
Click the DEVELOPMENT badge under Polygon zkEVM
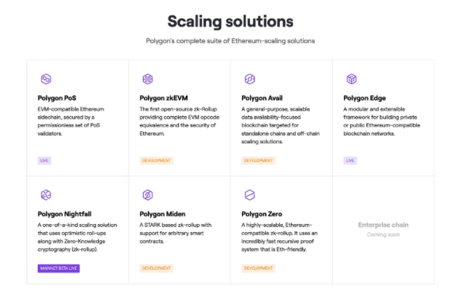pyautogui.click(x=156, y=160)
